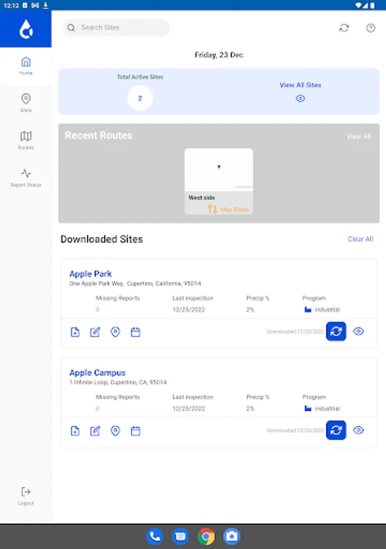This screenshot has height=549, width=386.
Task: Click the View All Sites link
Action: pyautogui.click(x=300, y=85)
